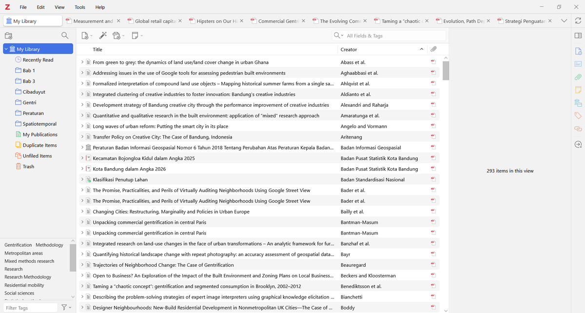Open the View menu
The width and height of the screenshot is (585, 313).
click(59, 7)
